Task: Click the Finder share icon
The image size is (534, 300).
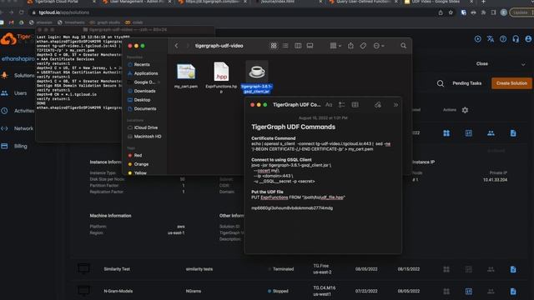Action: 350,46
